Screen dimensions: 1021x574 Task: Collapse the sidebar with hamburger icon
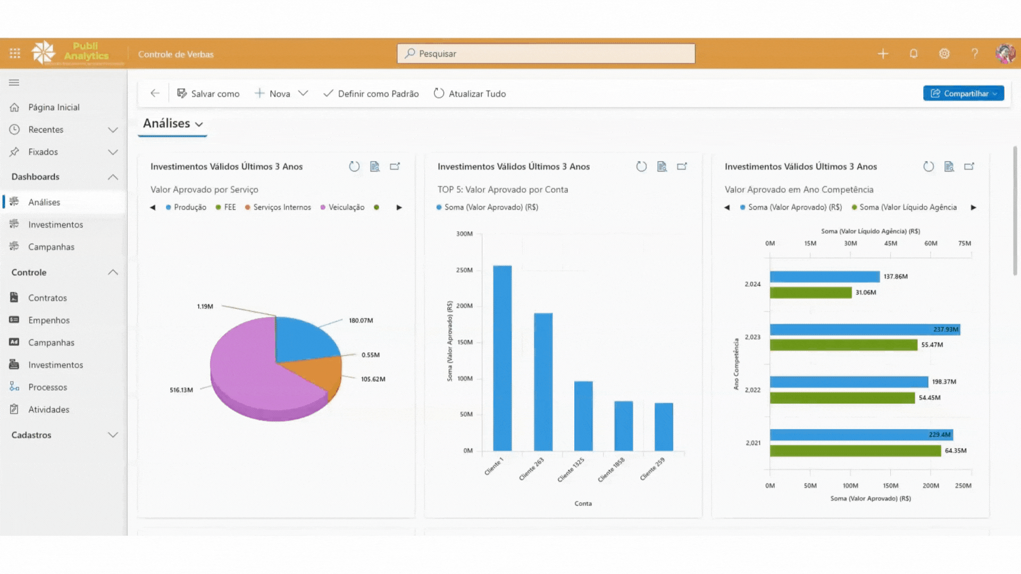click(14, 82)
